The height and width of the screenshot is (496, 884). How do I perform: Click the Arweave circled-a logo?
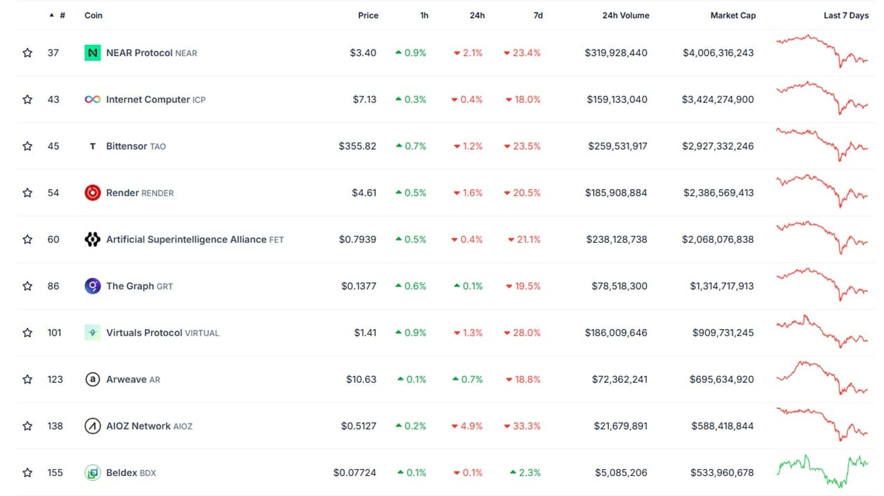[x=92, y=379]
